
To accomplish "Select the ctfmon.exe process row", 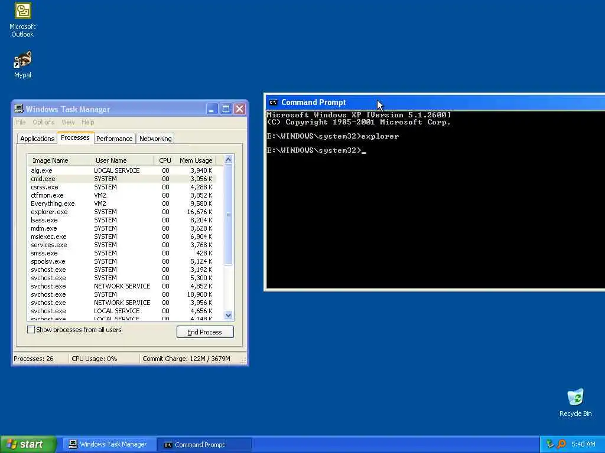I will point(122,195).
